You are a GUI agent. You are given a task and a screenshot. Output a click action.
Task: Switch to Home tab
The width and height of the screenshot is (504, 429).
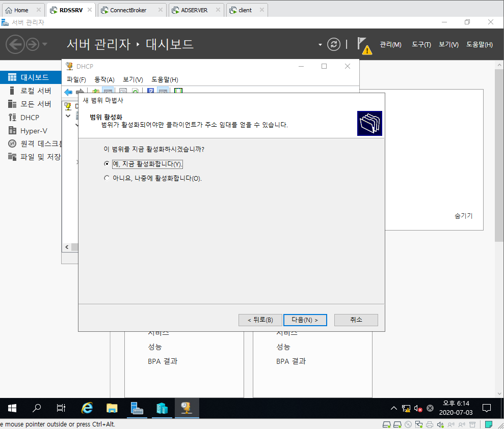pos(21,10)
